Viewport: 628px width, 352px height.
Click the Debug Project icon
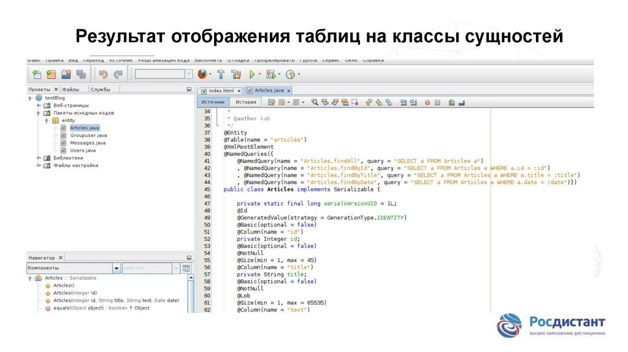tap(271, 74)
